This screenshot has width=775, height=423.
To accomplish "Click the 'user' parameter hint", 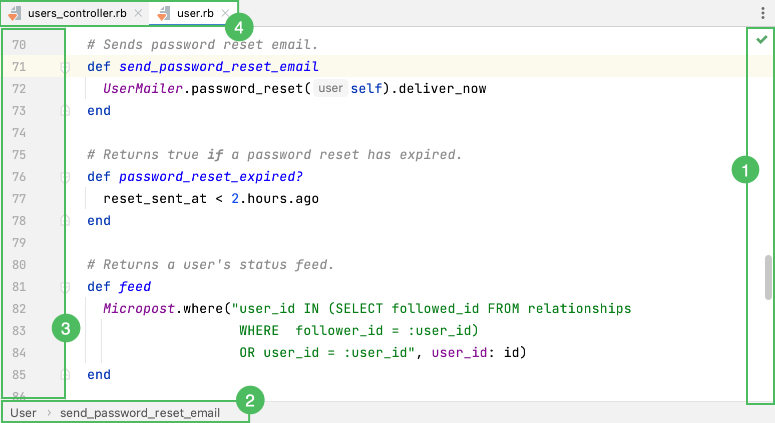I will click(330, 88).
